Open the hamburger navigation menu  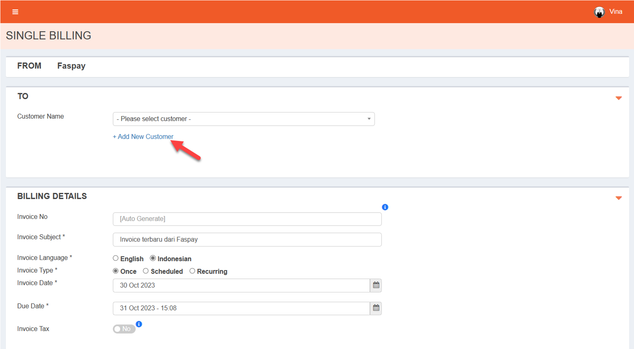click(15, 12)
